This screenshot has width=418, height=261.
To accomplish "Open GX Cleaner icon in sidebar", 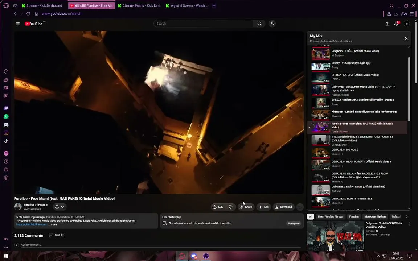I will click(6, 80).
